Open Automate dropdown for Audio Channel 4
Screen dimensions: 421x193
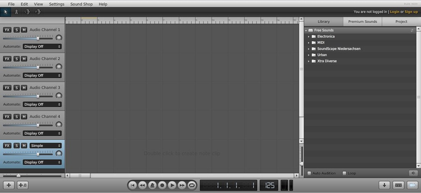(42, 133)
